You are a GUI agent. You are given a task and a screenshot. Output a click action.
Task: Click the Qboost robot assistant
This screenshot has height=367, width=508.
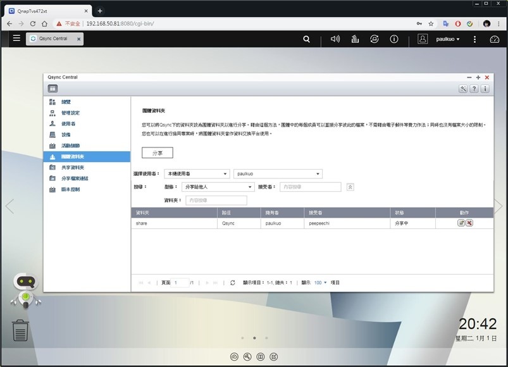tap(26, 290)
